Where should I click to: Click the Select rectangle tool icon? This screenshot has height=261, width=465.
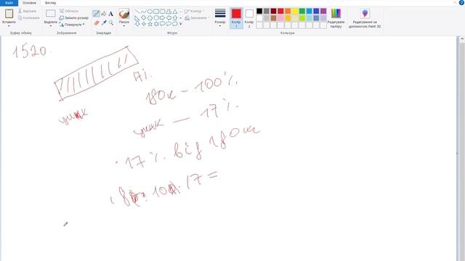[50, 14]
